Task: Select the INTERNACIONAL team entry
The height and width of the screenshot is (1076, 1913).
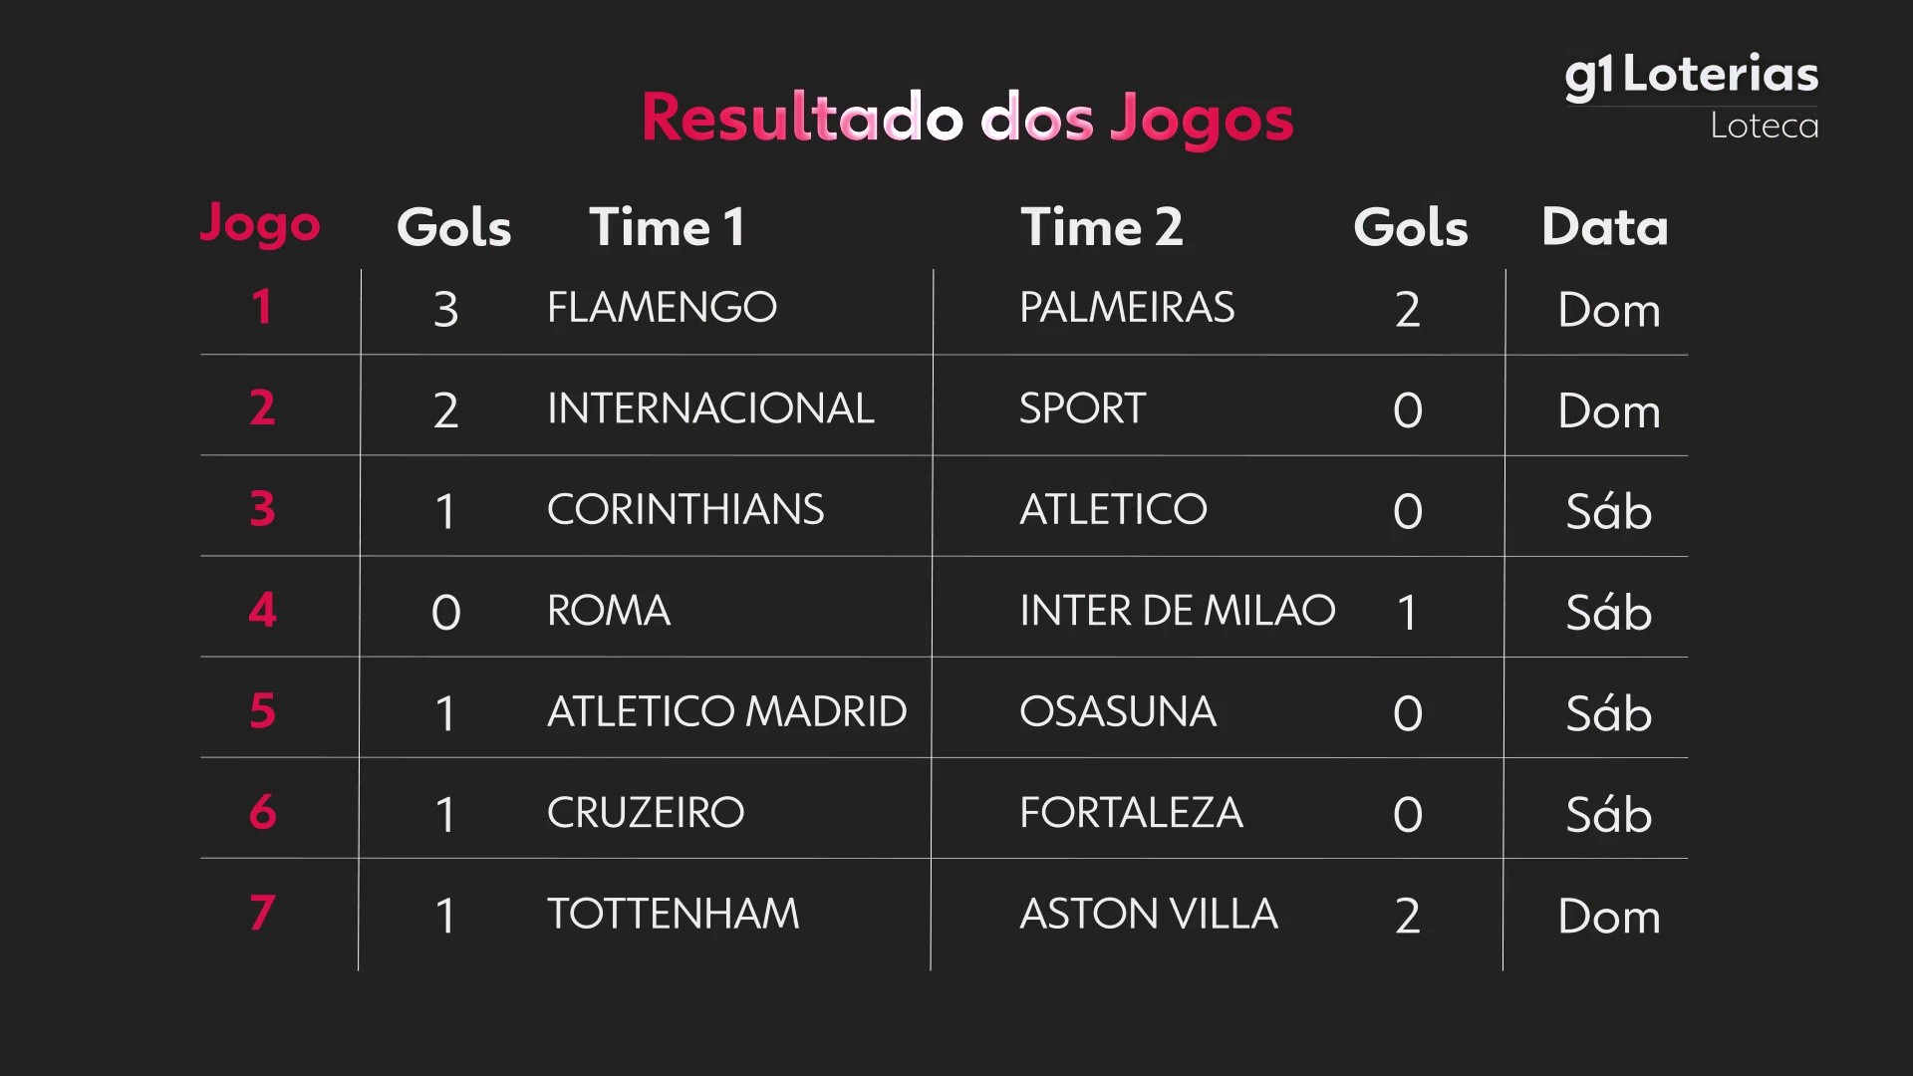Action: pyautogui.click(x=710, y=408)
